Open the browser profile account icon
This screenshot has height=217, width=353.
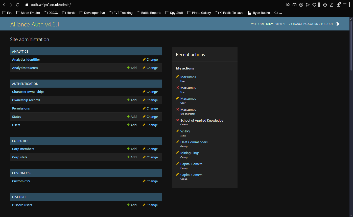point(332,5)
